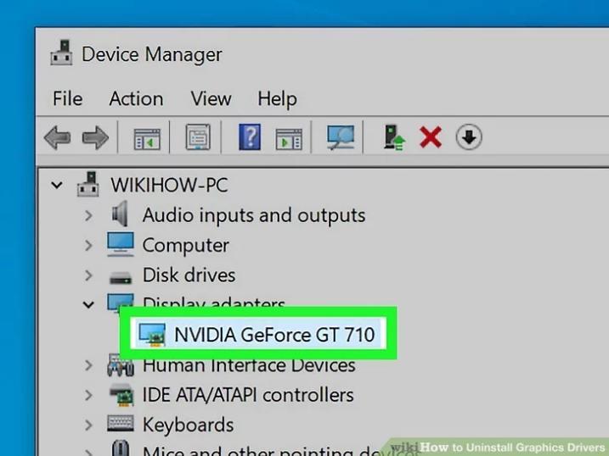Expand the Computer category
The width and height of the screenshot is (609, 456).
click(88, 245)
